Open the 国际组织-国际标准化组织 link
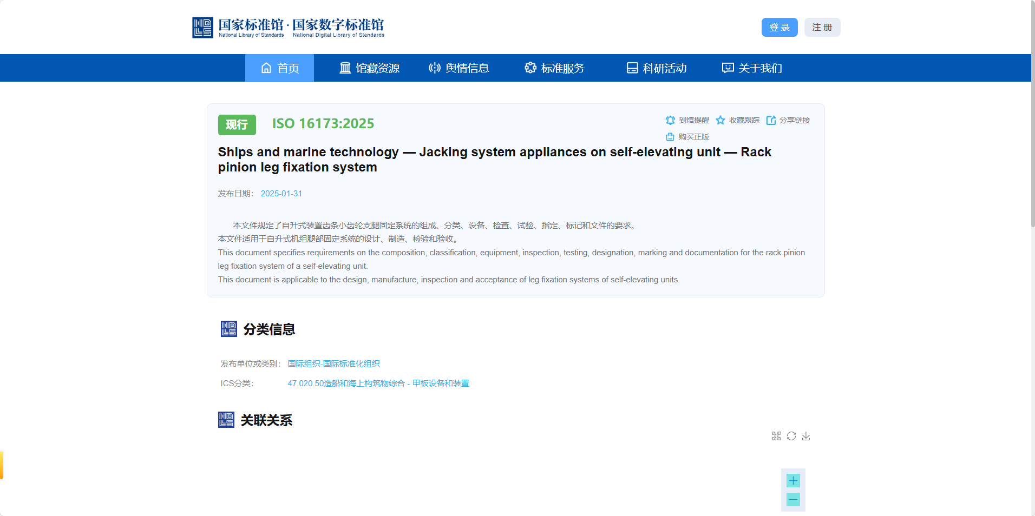The height and width of the screenshot is (516, 1035). [x=333, y=364]
